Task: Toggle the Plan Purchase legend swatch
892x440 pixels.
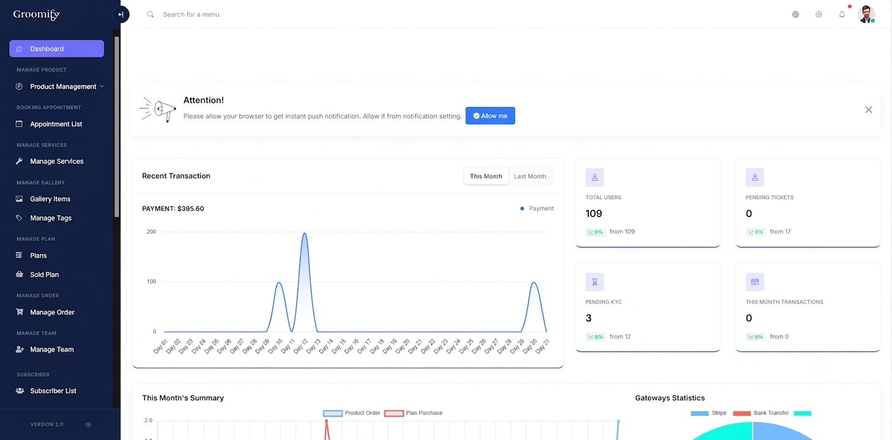Action: pyautogui.click(x=394, y=413)
